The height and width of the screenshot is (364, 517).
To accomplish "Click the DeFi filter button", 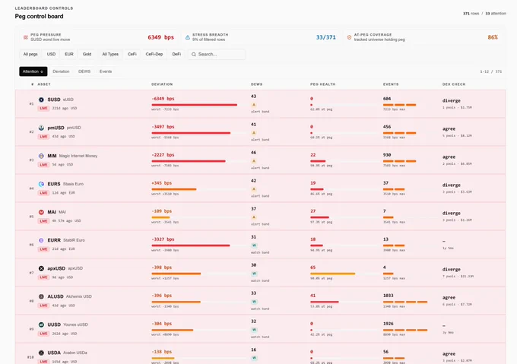I will 176,54.
